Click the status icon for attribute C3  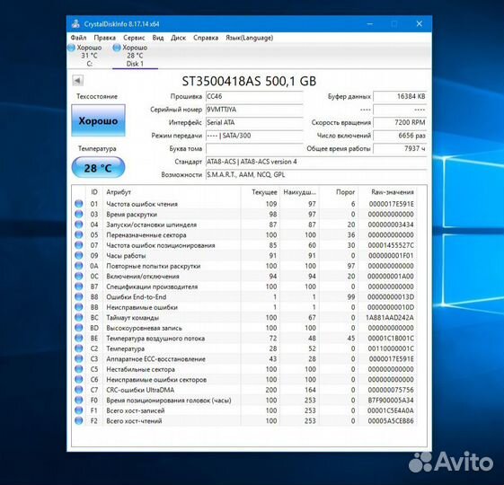(79, 358)
